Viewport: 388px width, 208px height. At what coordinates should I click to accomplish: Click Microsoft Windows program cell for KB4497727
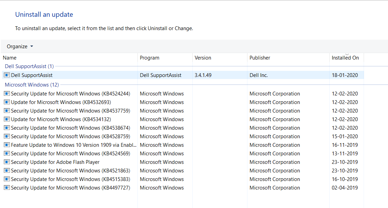point(162,188)
